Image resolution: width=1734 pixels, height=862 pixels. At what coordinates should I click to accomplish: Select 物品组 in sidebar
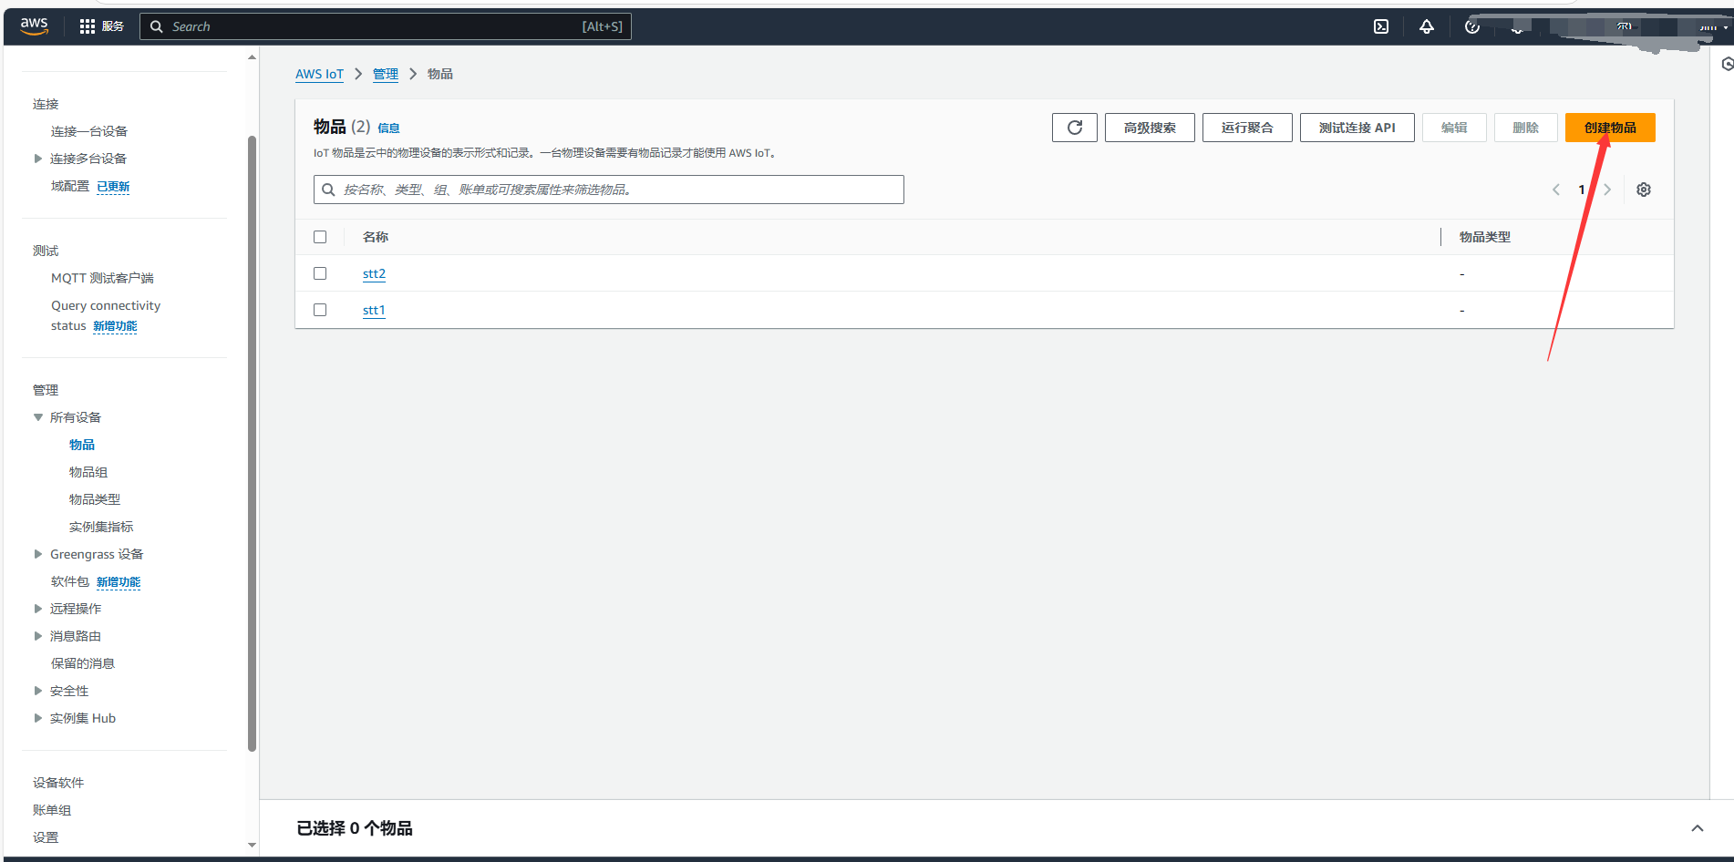(88, 472)
